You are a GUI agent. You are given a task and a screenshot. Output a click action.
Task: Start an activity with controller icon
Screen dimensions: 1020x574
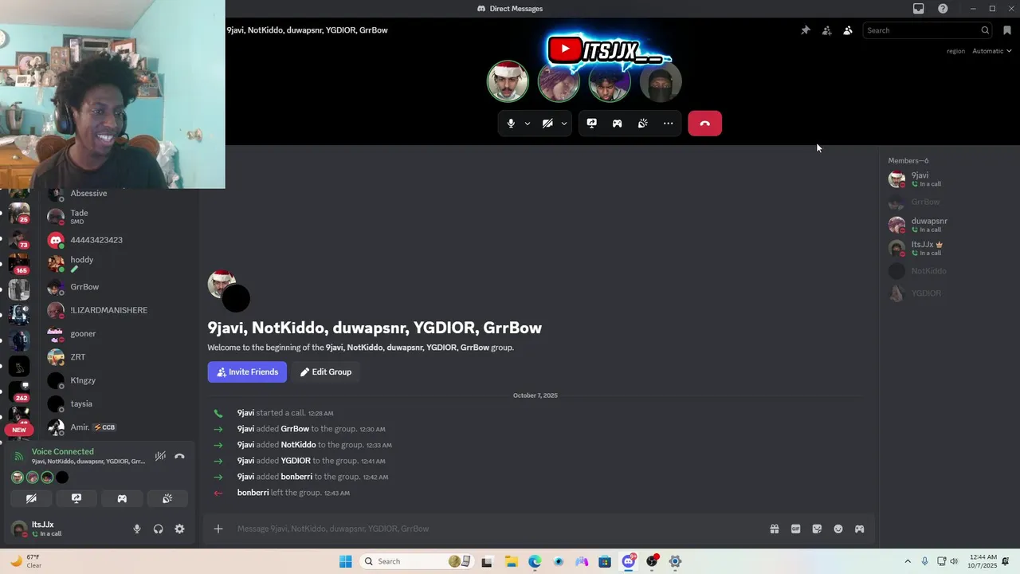(617, 124)
